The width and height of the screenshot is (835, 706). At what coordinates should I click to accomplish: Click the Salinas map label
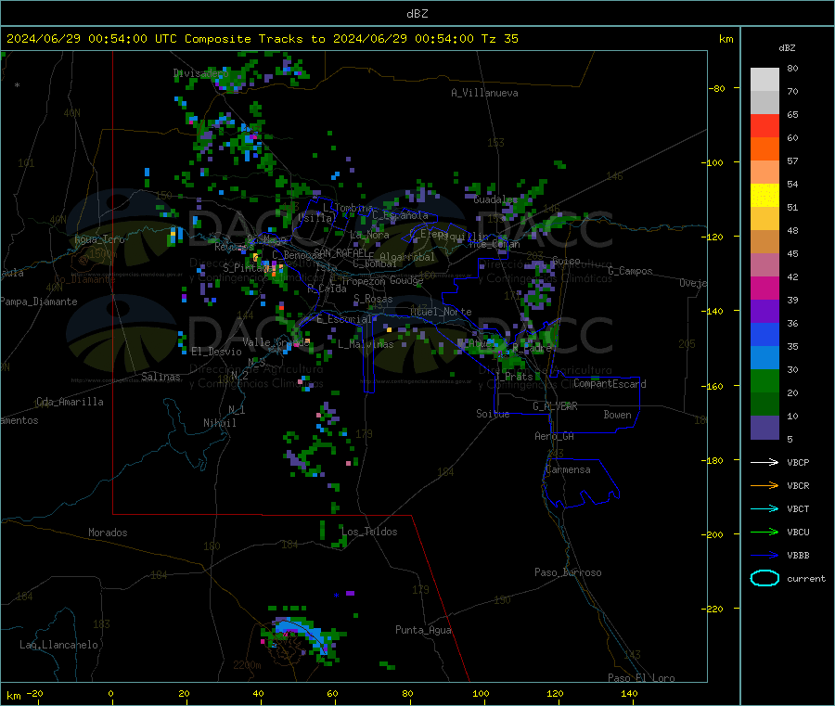click(161, 377)
